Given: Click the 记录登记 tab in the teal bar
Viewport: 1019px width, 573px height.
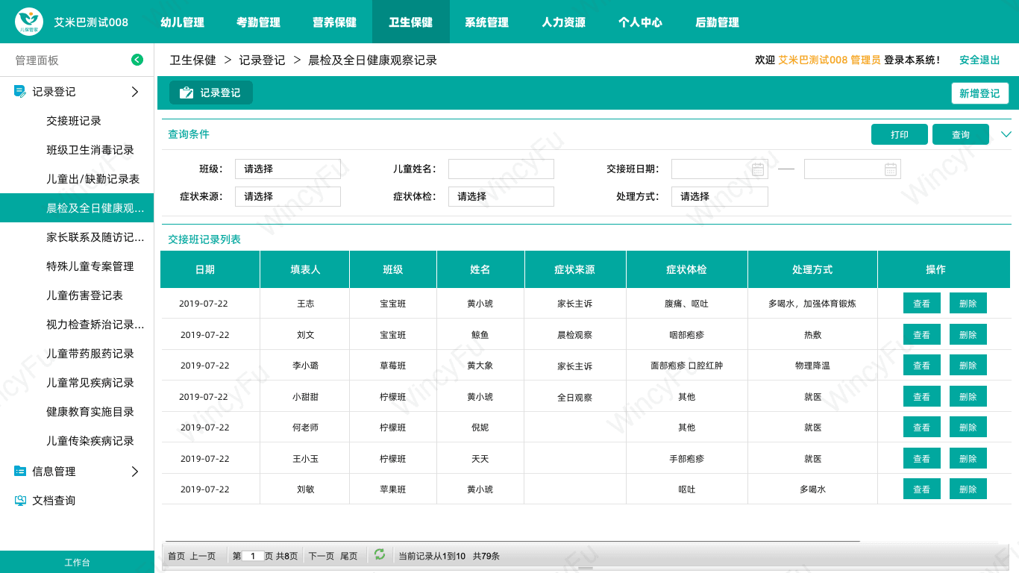Looking at the screenshot, I should (211, 93).
